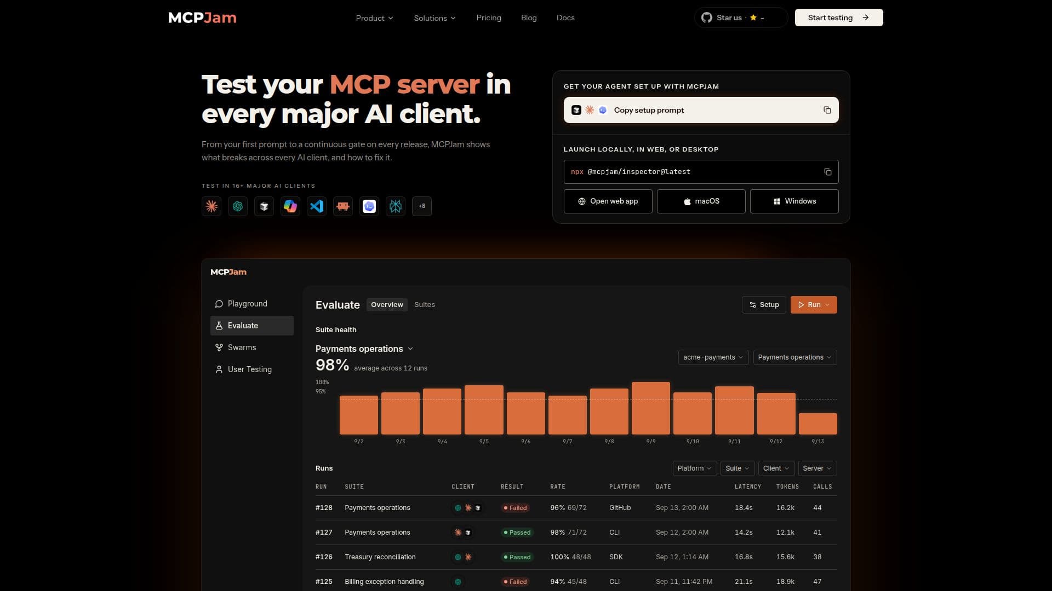The image size is (1052, 591).
Task: Click the teal Perplexity client icon
Action: [396, 206]
